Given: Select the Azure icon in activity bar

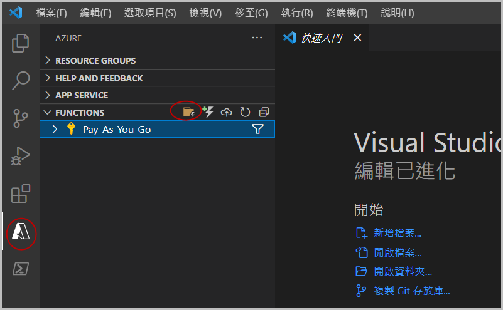Looking at the screenshot, I should click(21, 233).
